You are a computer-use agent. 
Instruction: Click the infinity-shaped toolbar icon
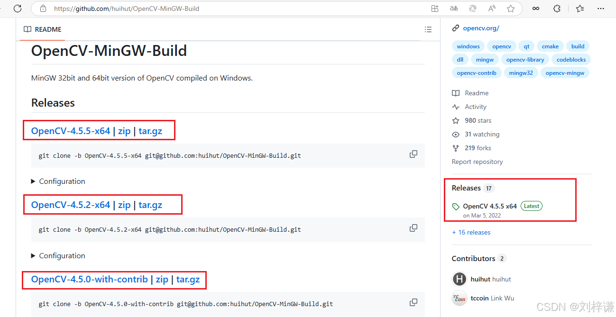(536, 9)
